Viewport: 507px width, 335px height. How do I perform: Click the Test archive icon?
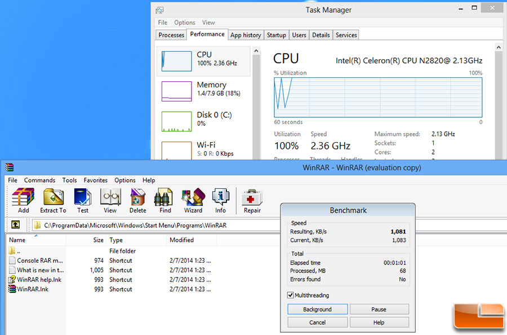pos(83,200)
